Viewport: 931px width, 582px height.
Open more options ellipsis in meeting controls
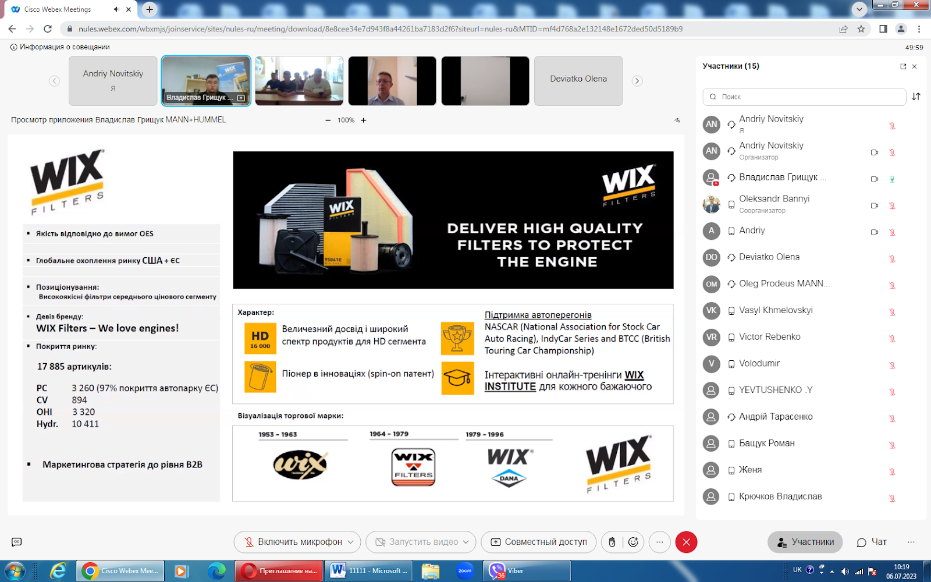pos(659,542)
